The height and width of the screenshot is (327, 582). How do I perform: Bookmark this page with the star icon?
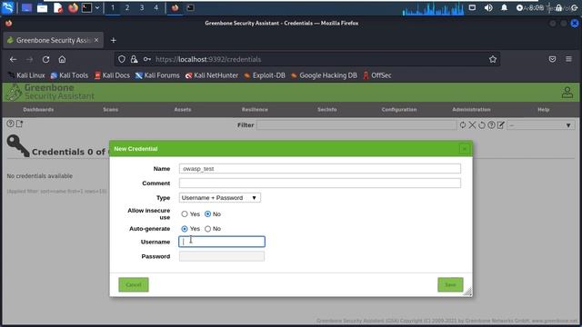point(493,59)
